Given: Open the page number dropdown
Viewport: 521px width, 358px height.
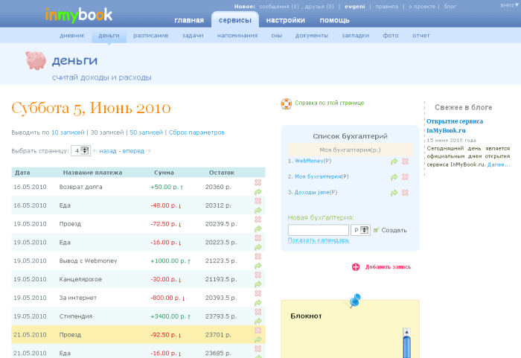Looking at the screenshot, I should pyautogui.click(x=80, y=151).
